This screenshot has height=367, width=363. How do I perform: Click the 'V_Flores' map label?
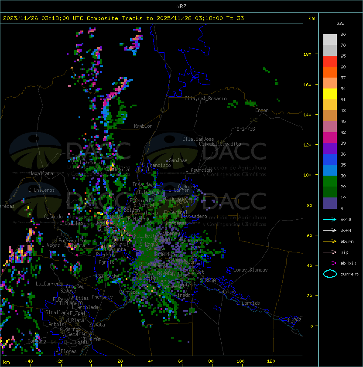coord(66,351)
